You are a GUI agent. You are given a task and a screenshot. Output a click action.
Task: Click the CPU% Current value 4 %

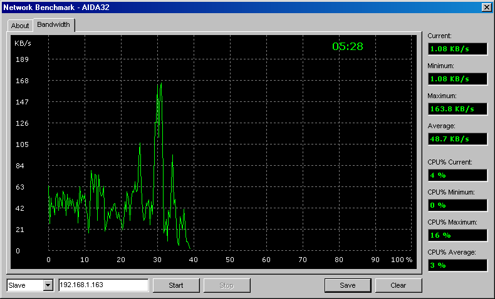[x=457, y=175]
